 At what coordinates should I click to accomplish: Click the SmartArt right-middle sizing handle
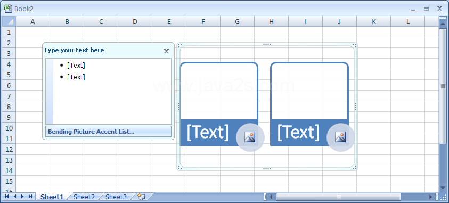coord(356,107)
